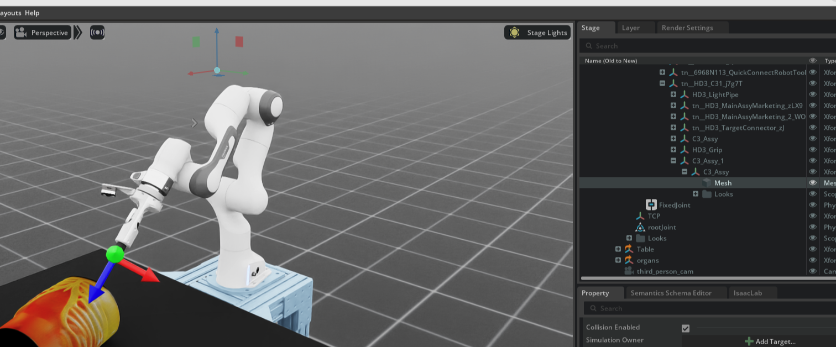This screenshot has width=836, height=347.
Task: Select the Stage tab
Action: 591,28
